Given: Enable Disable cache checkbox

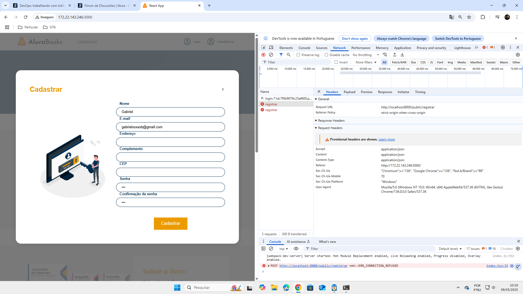Looking at the screenshot, I should [x=326, y=55].
